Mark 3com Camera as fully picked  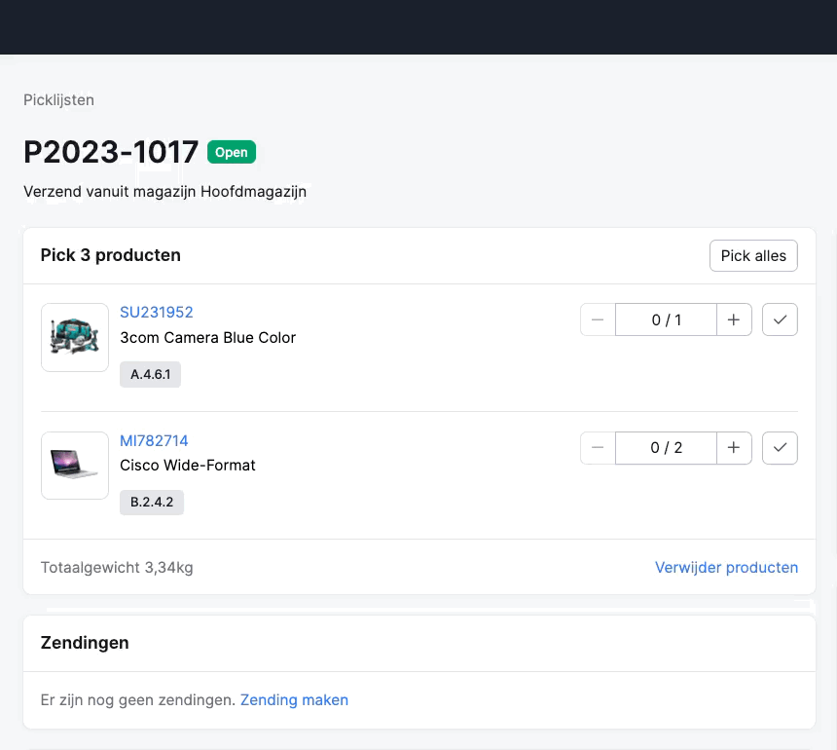point(780,319)
